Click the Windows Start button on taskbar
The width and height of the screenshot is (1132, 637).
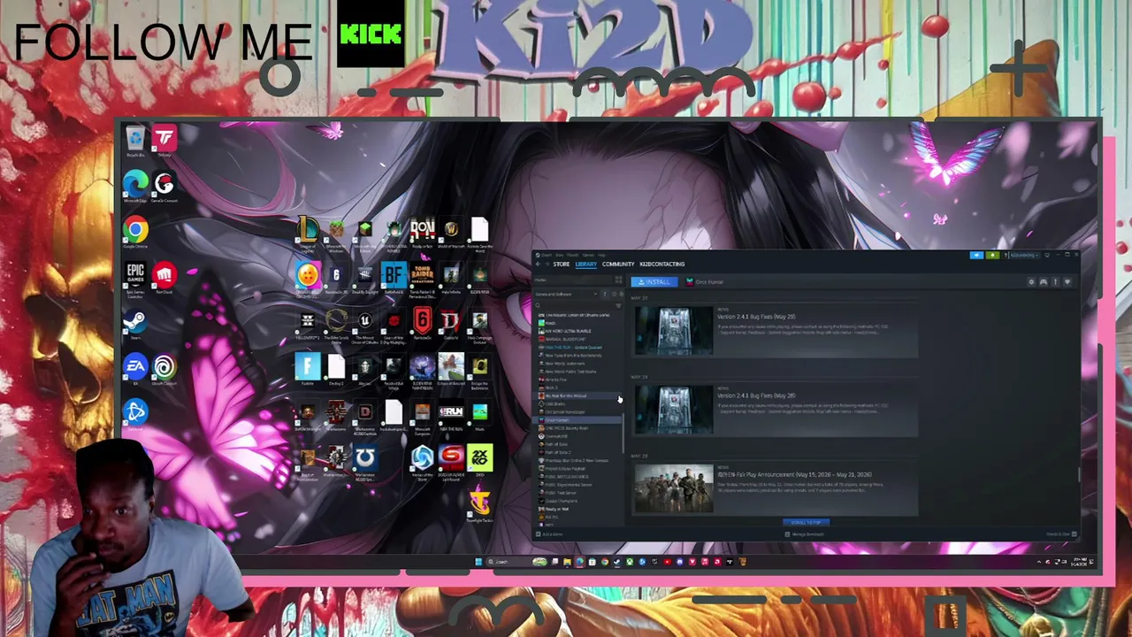click(478, 562)
